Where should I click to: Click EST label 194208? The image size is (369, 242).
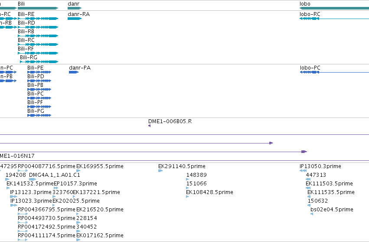click(x=16, y=175)
